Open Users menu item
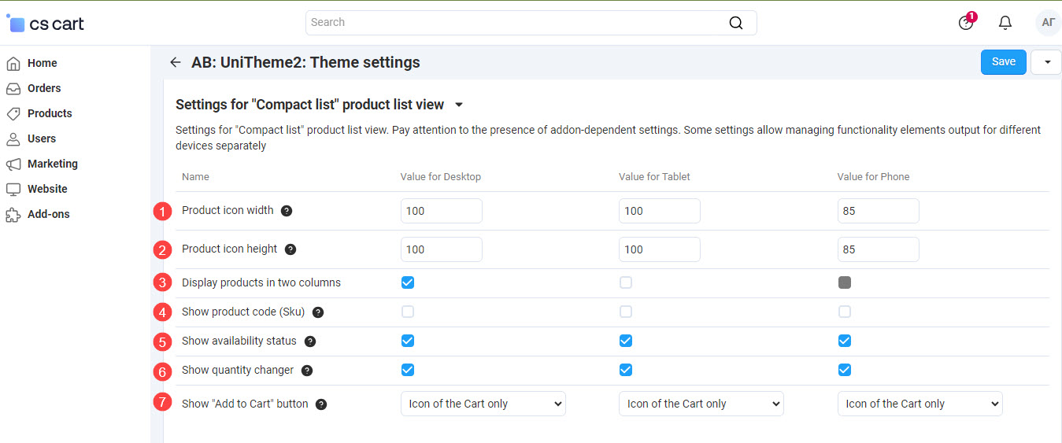1062x443 pixels. click(42, 138)
